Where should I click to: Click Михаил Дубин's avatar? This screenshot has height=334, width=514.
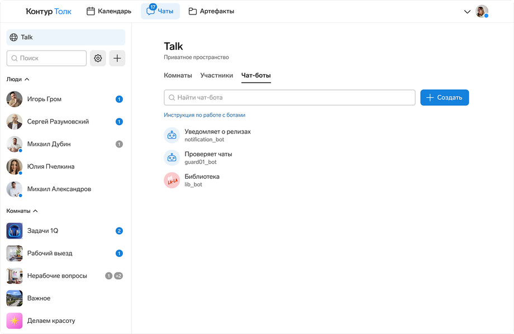click(x=15, y=144)
